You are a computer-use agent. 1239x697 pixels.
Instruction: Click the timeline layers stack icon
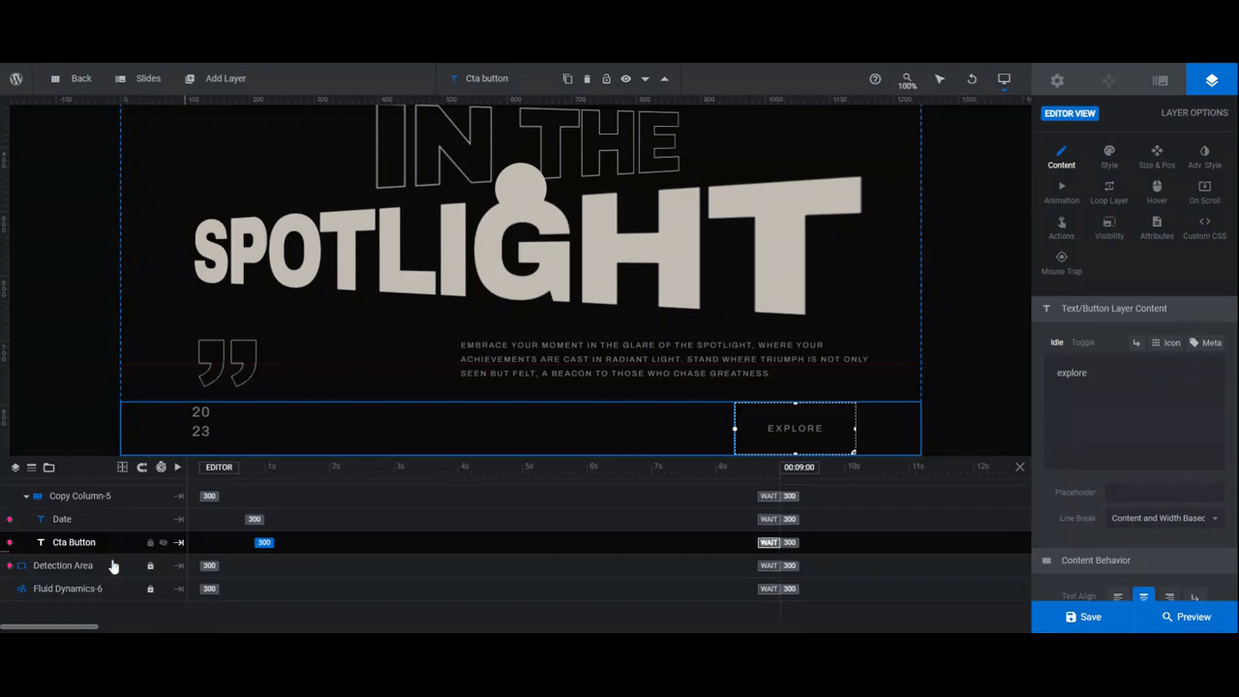[15, 468]
